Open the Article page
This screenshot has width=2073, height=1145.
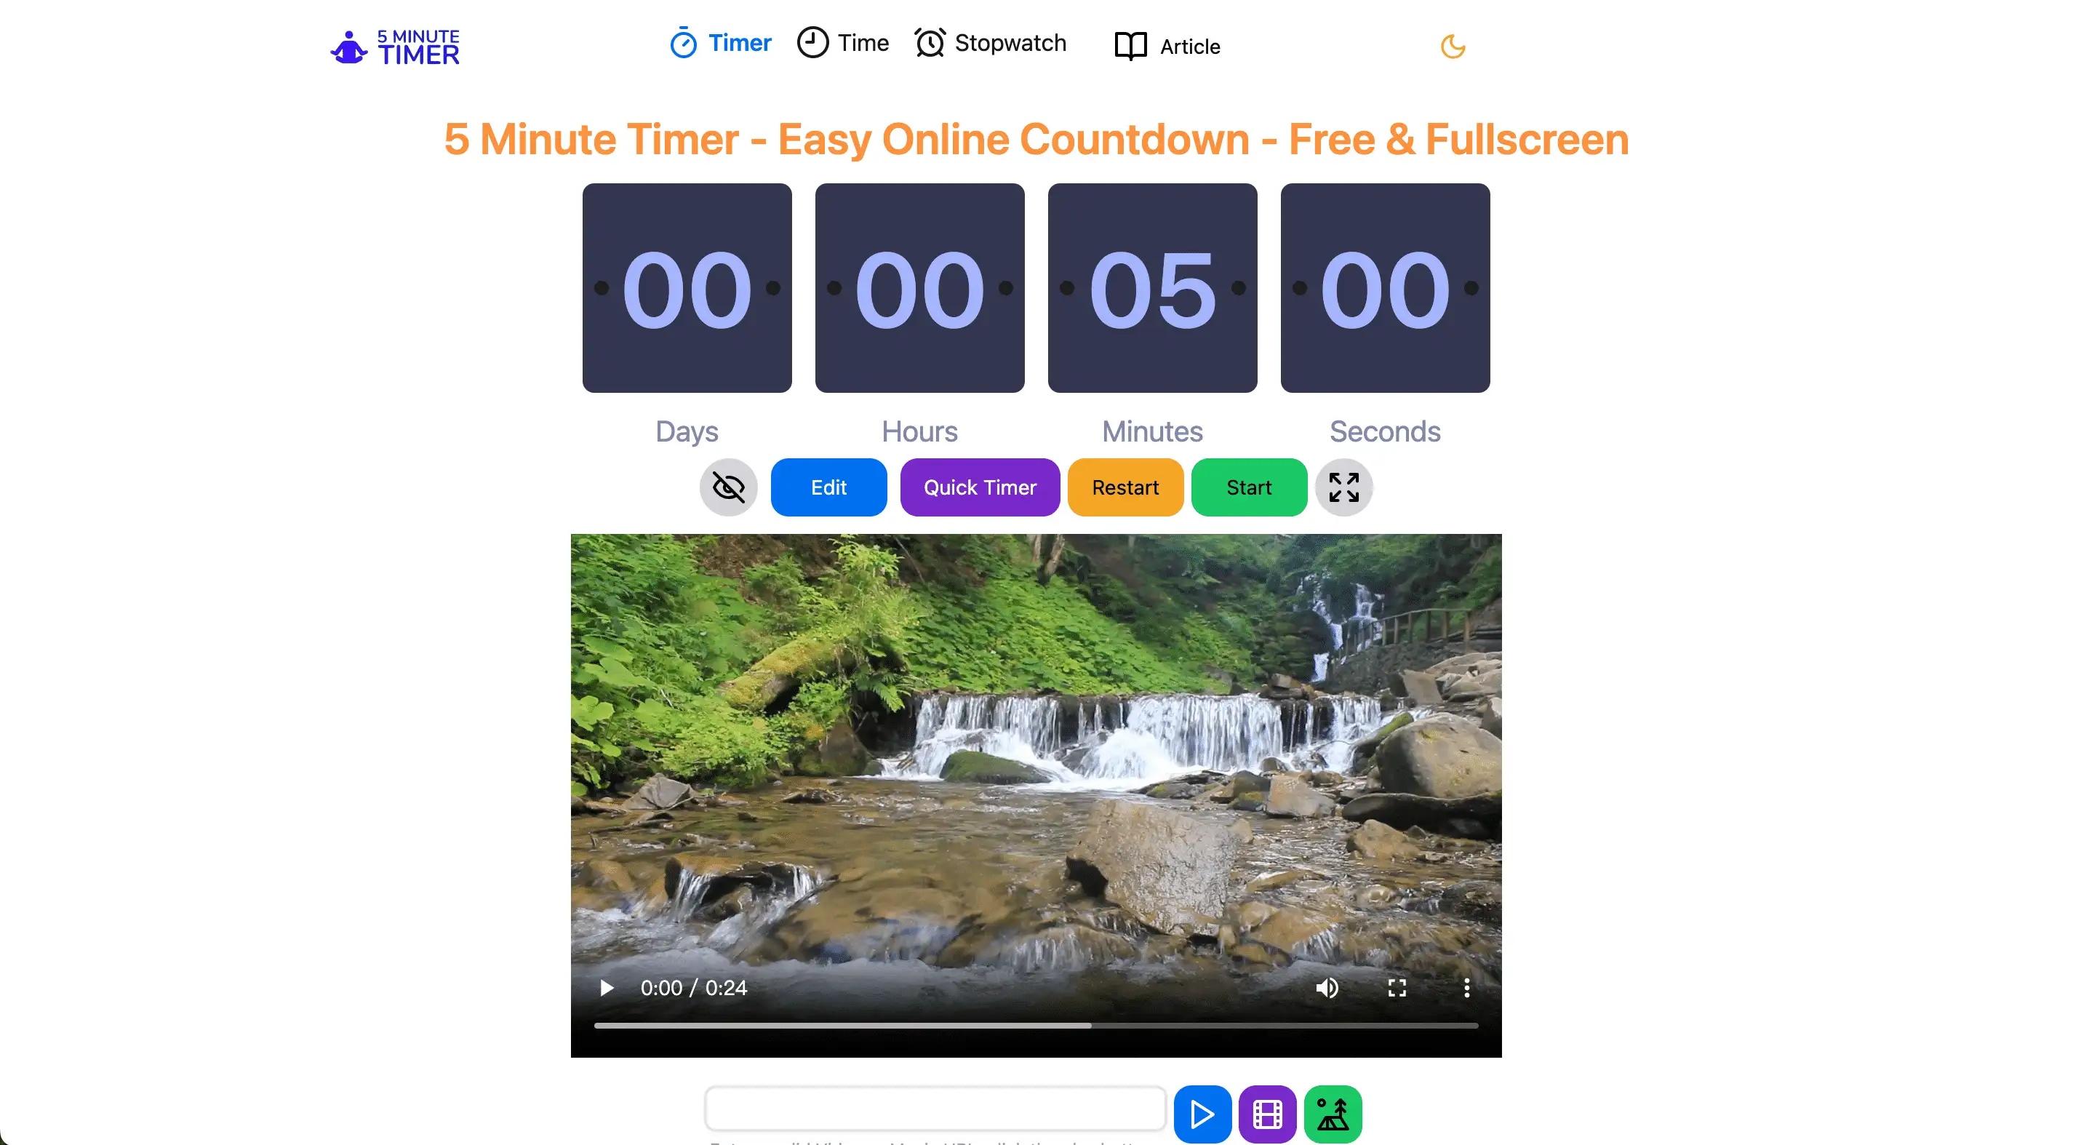pos(1167,46)
